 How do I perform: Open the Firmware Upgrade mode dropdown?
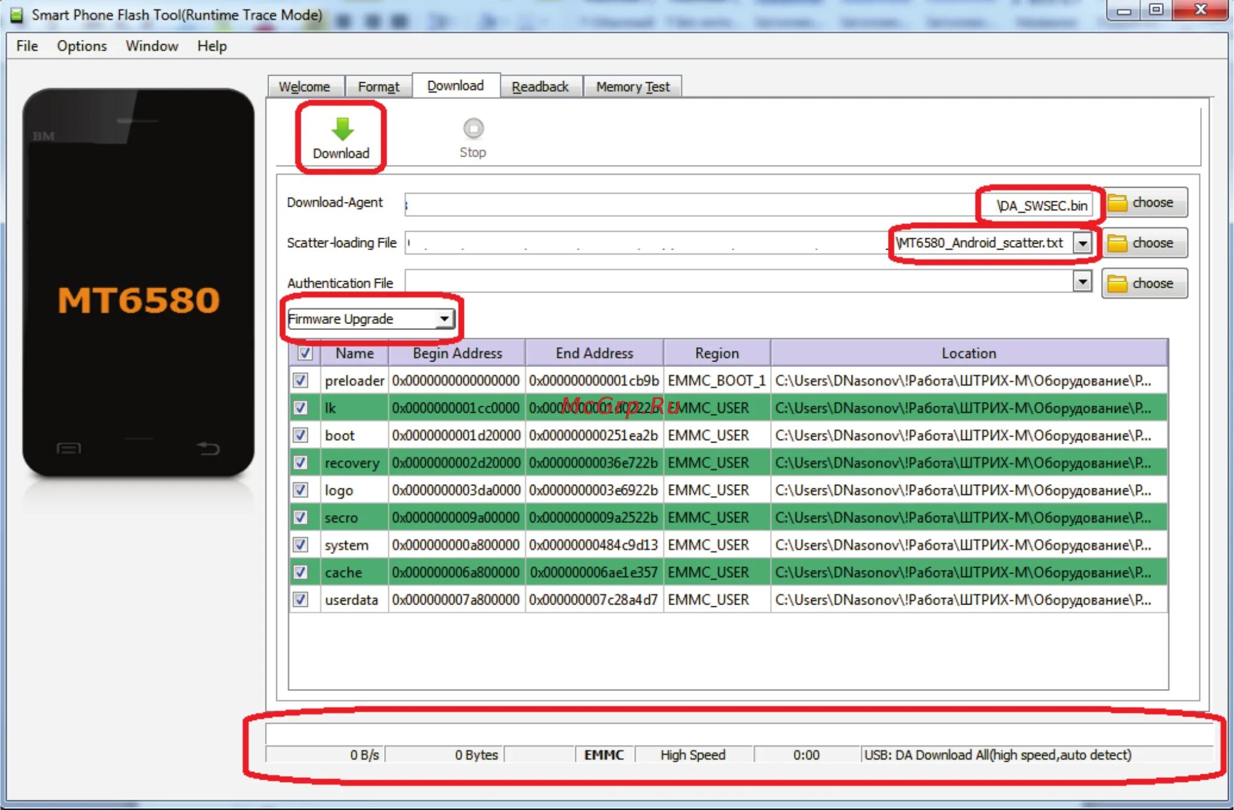[x=444, y=319]
